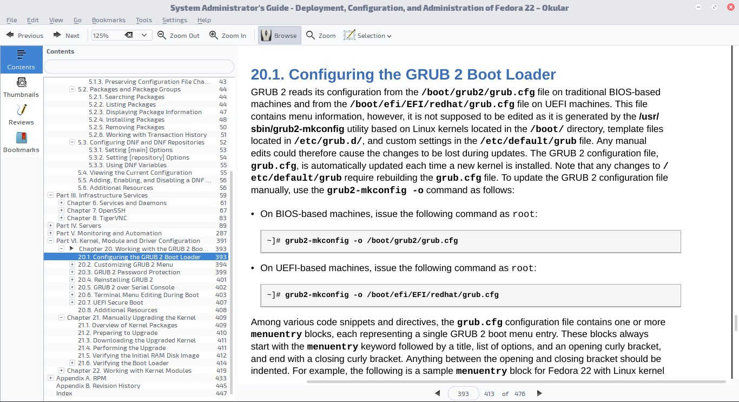Click the document vertical scrollbar handle
Screen dimensions: 739x402
click(x=736, y=323)
